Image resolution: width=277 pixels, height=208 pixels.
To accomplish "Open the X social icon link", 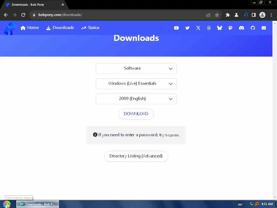I will pos(198,28).
